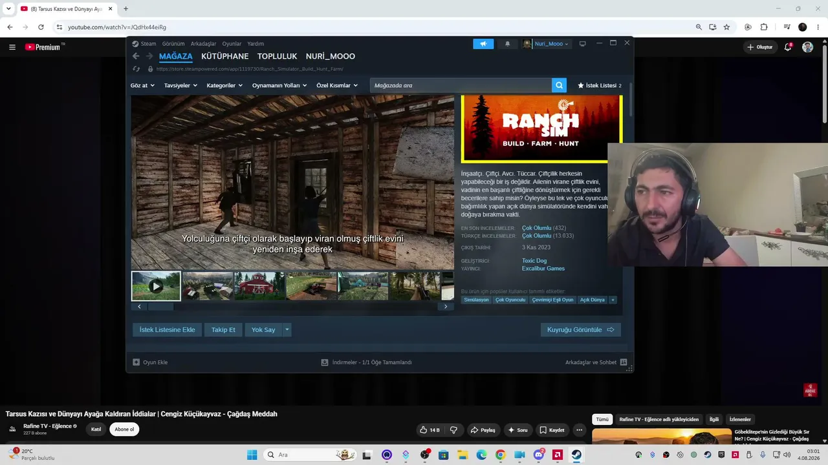Open Arkadaşlar ve Sohbet panel

(596, 362)
